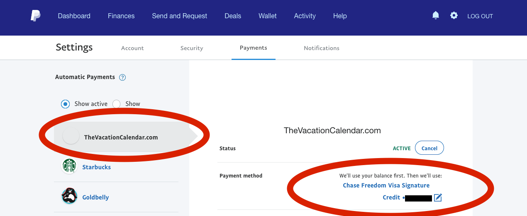
Task: Click the Automatic Payments help question icon
Action: tap(122, 77)
